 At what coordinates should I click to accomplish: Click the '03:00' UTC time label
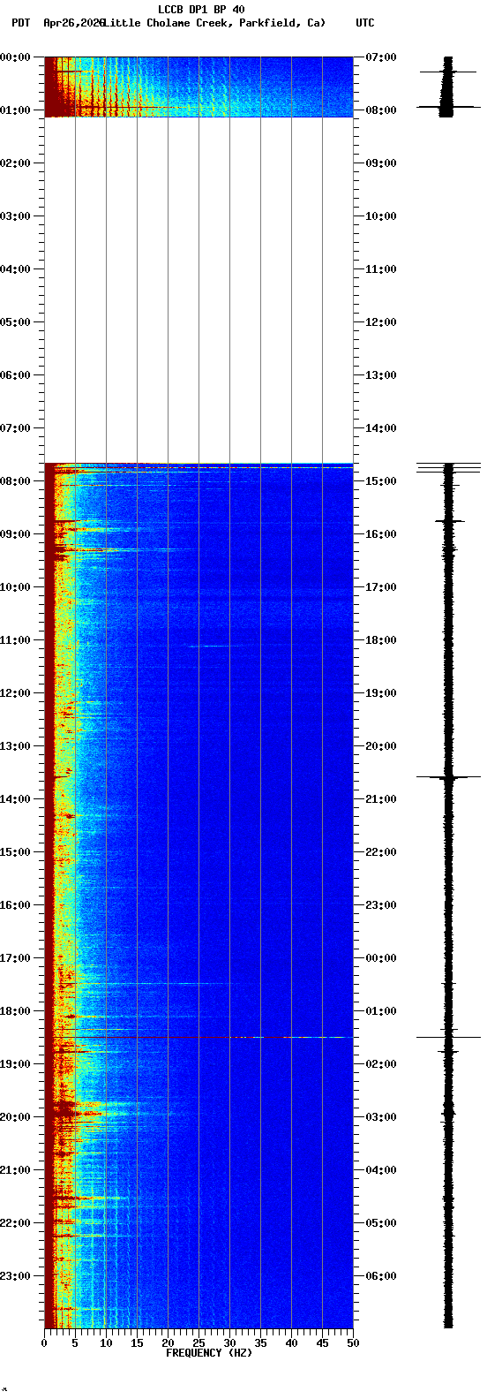[381, 1117]
